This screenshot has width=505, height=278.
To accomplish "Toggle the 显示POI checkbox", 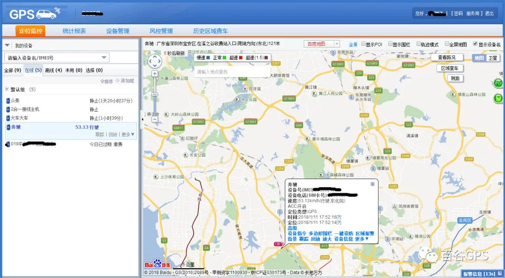I will 363,44.
